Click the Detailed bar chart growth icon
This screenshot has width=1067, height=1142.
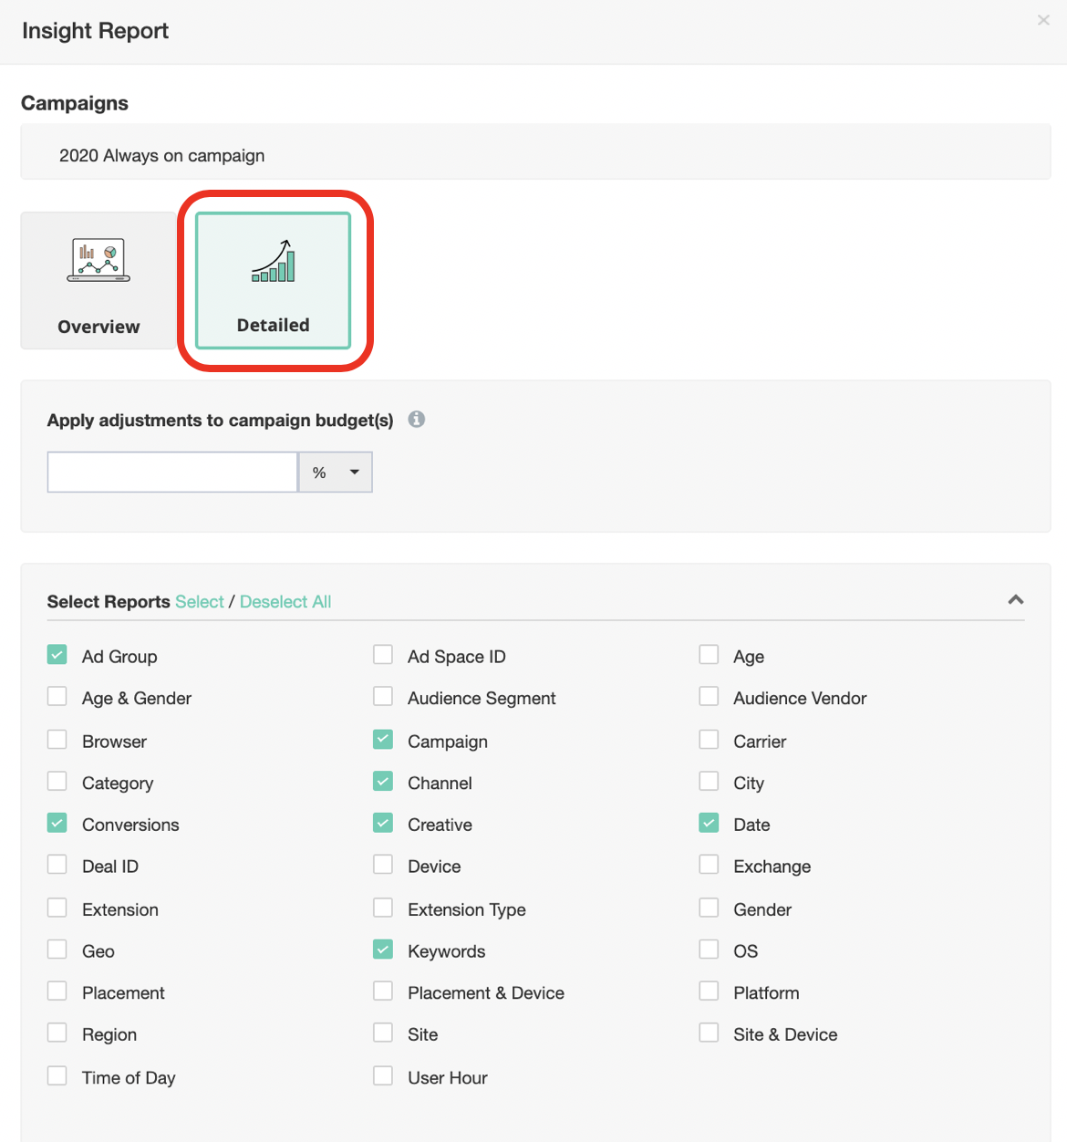tap(274, 262)
